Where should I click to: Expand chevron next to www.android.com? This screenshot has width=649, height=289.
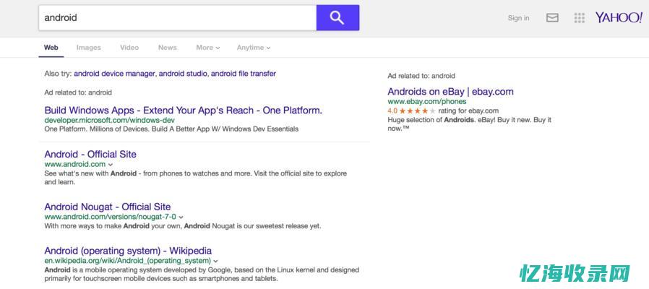(110, 165)
